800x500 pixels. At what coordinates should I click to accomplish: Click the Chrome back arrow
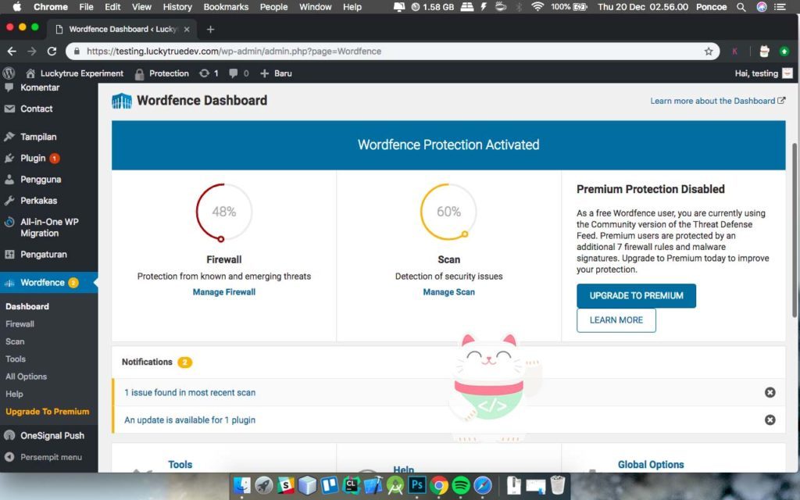(12, 51)
